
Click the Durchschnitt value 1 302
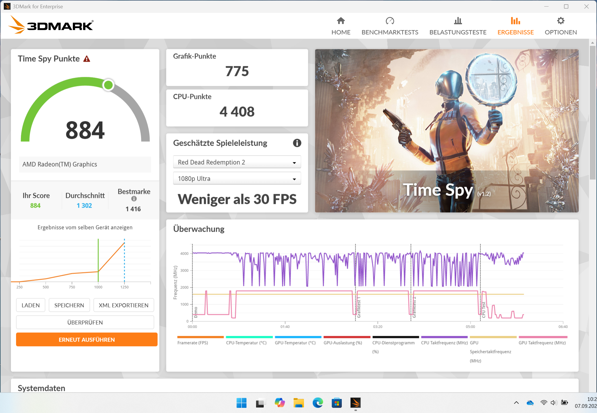(x=84, y=205)
